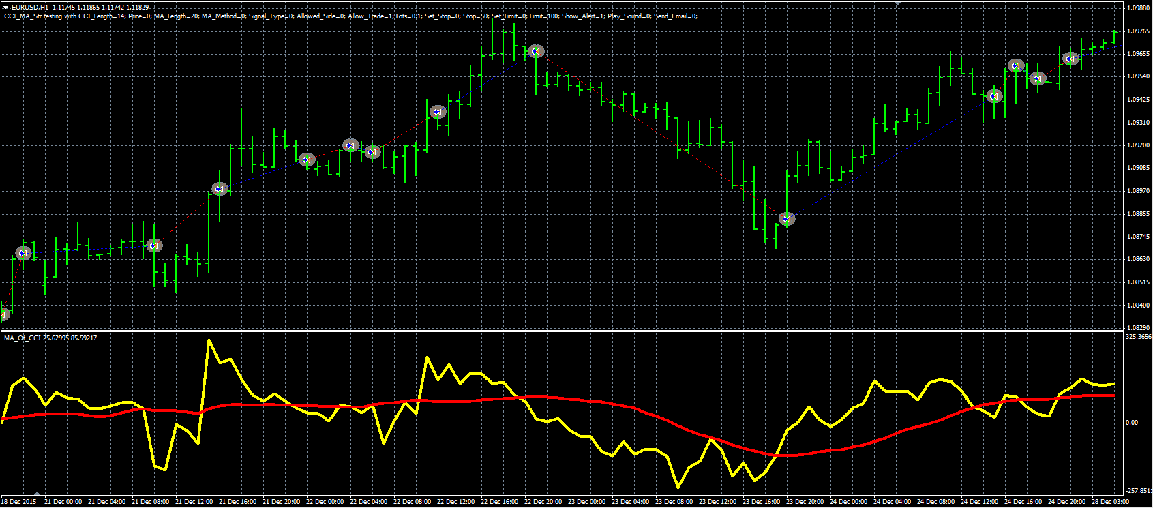Select the trade marker at the 23 Dec 20:00 low
The width and height of the screenshot is (1153, 508).
(787, 219)
